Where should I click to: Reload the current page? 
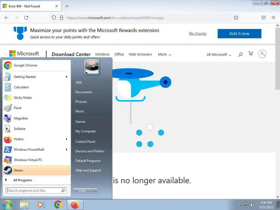click(x=26, y=17)
